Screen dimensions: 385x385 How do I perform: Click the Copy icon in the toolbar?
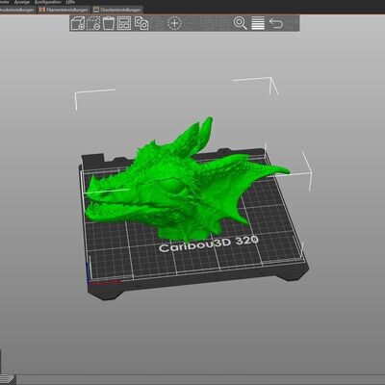click(141, 23)
